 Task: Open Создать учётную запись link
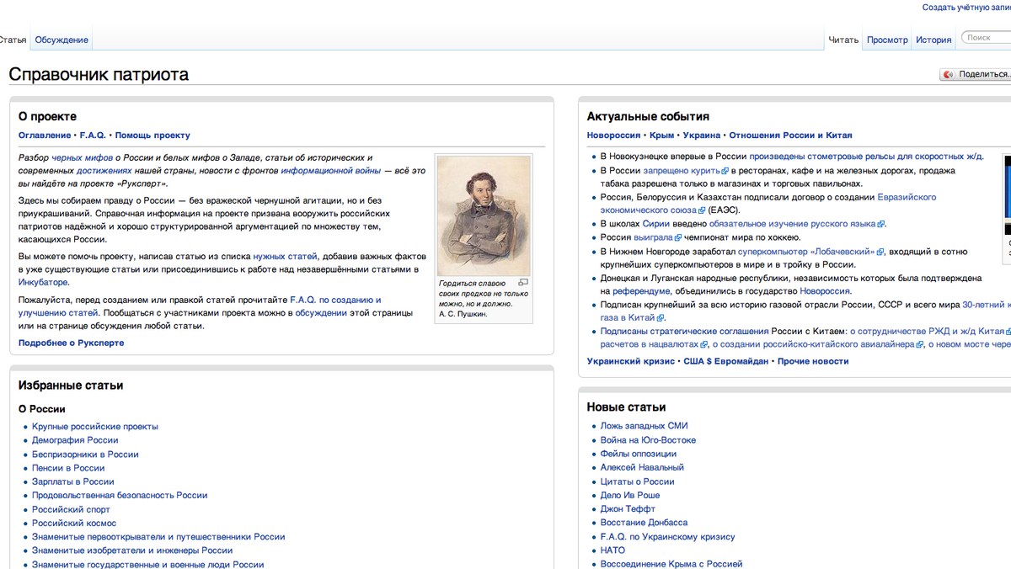click(x=966, y=8)
